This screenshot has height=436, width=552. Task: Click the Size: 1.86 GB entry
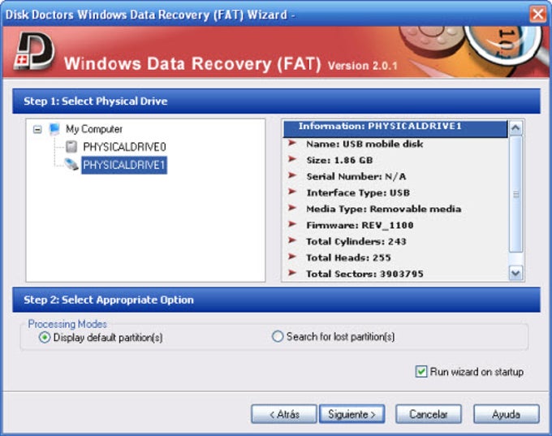(x=339, y=160)
